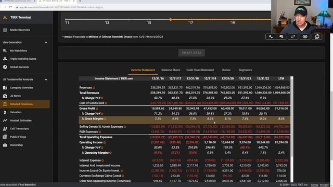Open the Terms link in footer
The height and width of the screenshot is (187, 333).
[314, 185]
